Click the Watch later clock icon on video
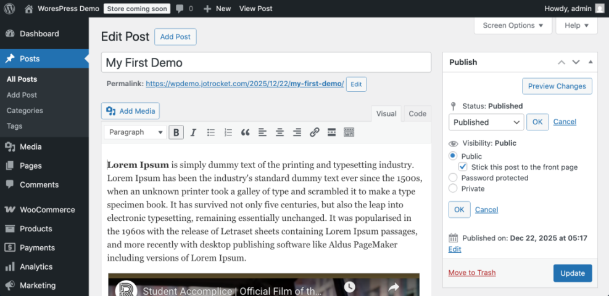This screenshot has height=296, width=609. pyautogui.click(x=350, y=287)
